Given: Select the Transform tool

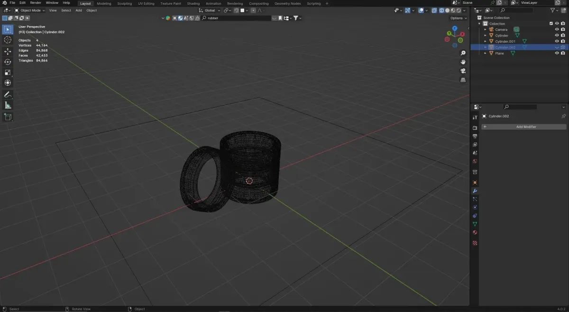Looking at the screenshot, I should pos(8,83).
